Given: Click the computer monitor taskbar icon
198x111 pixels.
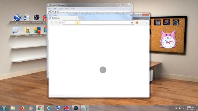Looking at the screenshot, I should [x=58, y=108].
